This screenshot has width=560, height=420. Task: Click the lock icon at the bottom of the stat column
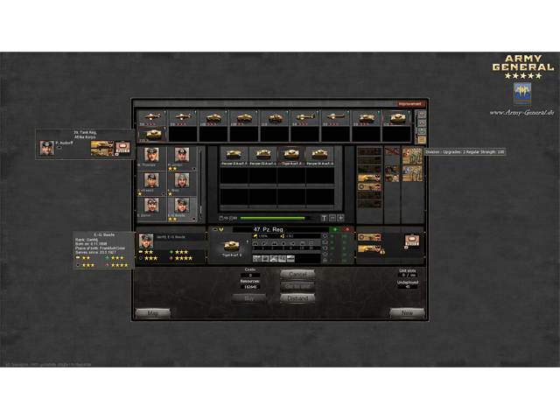tap(325, 261)
